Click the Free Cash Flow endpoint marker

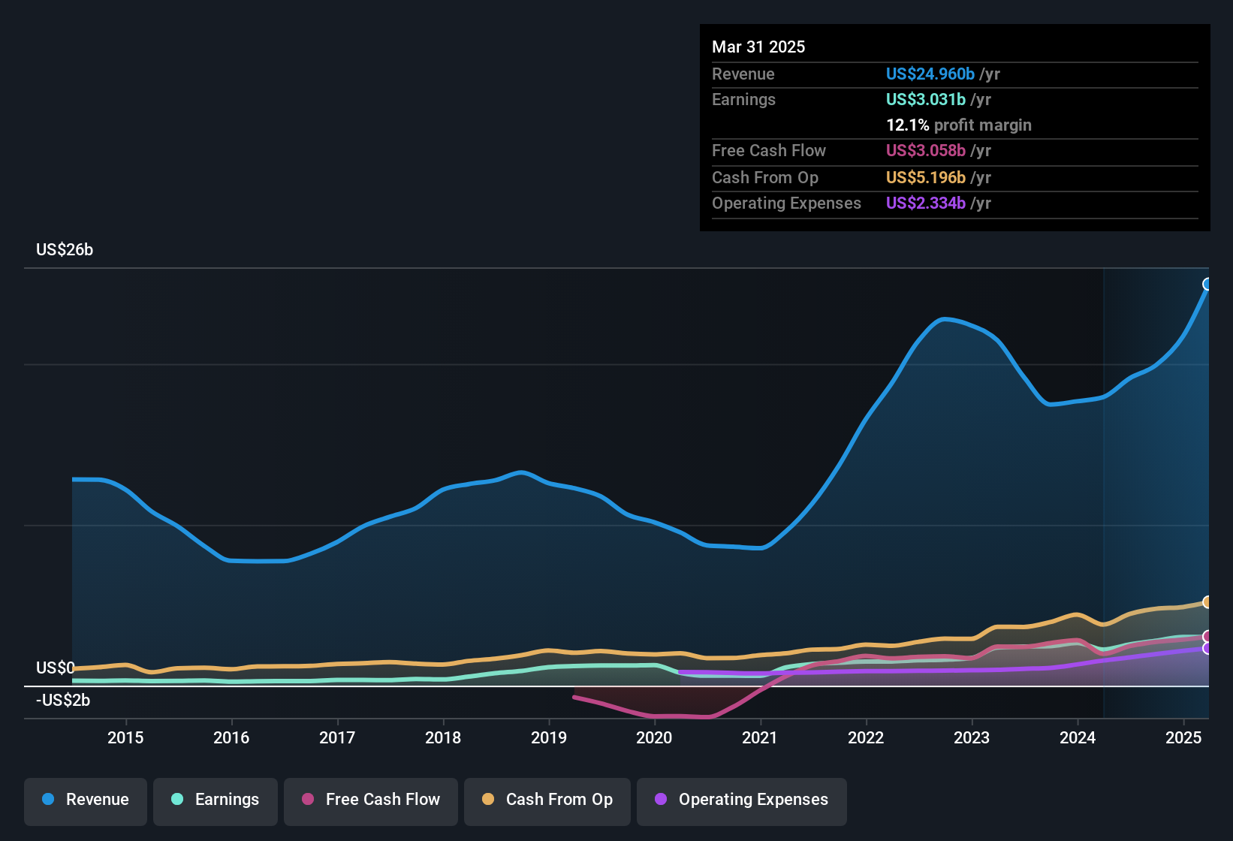(1207, 635)
